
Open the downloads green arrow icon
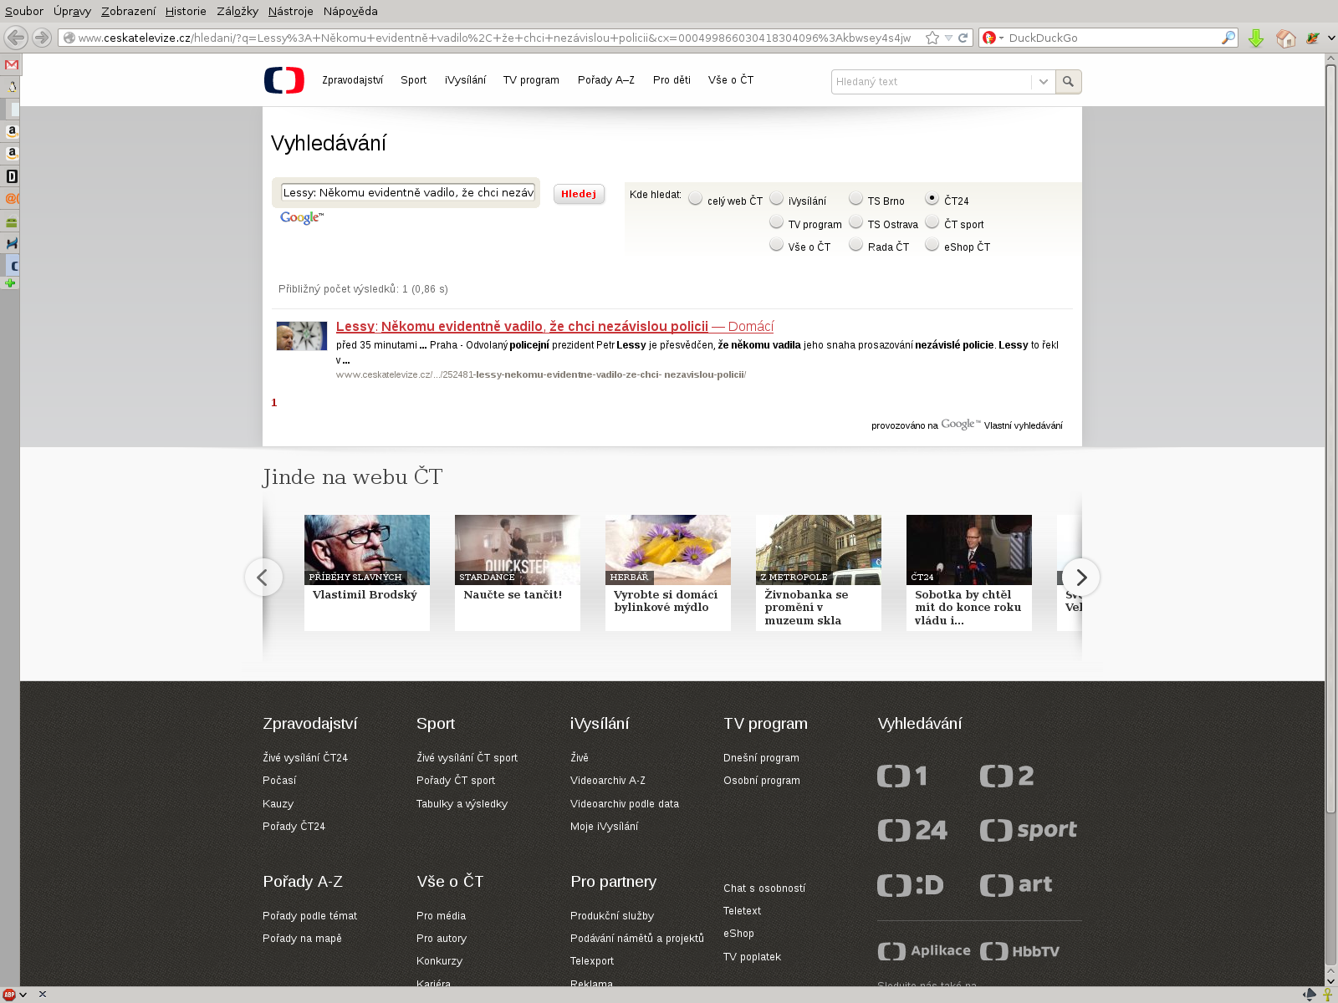click(x=1255, y=38)
